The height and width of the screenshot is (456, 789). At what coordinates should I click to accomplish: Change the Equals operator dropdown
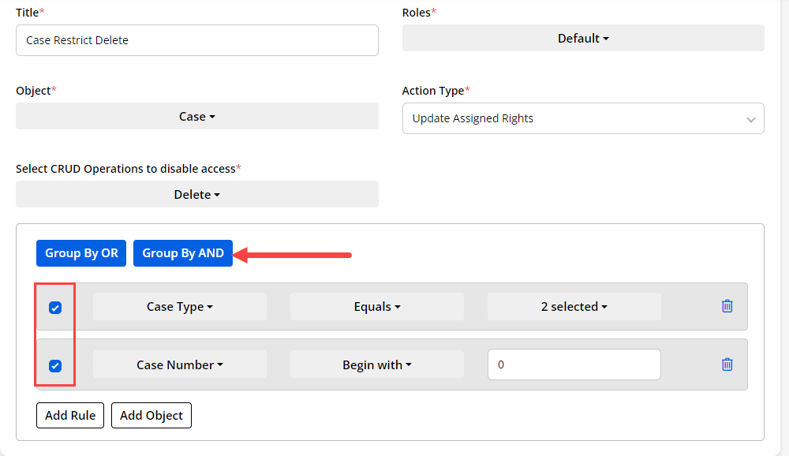pyautogui.click(x=377, y=307)
